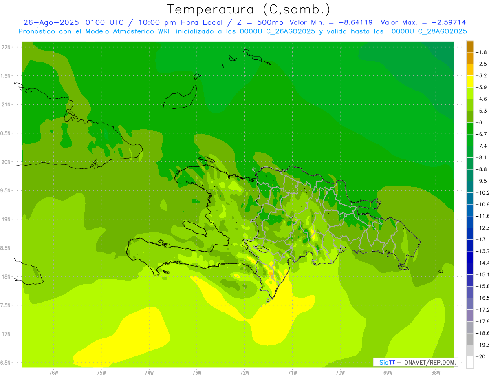Click the -2.5 legend value

point(482,64)
